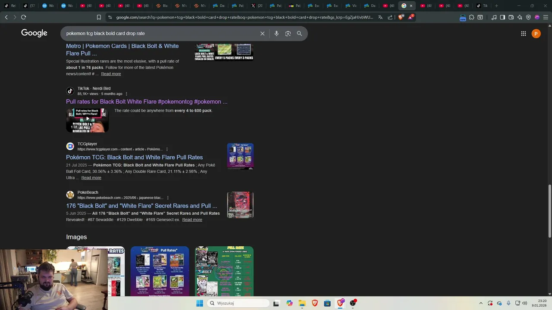Open OBS Studio from the taskbar

click(x=353, y=303)
